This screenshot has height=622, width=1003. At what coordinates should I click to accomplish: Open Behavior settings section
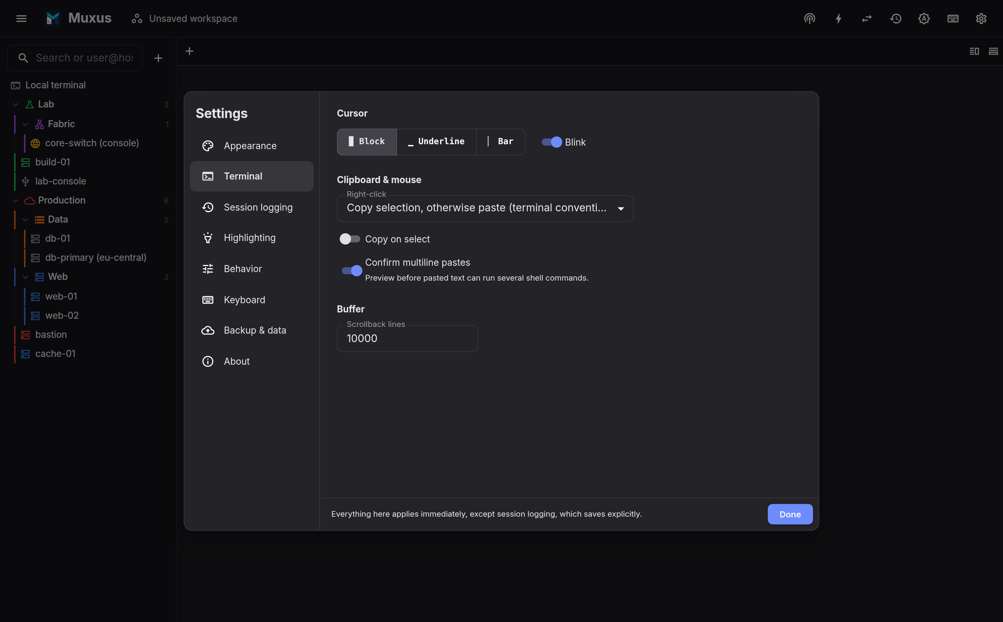[x=251, y=269]
